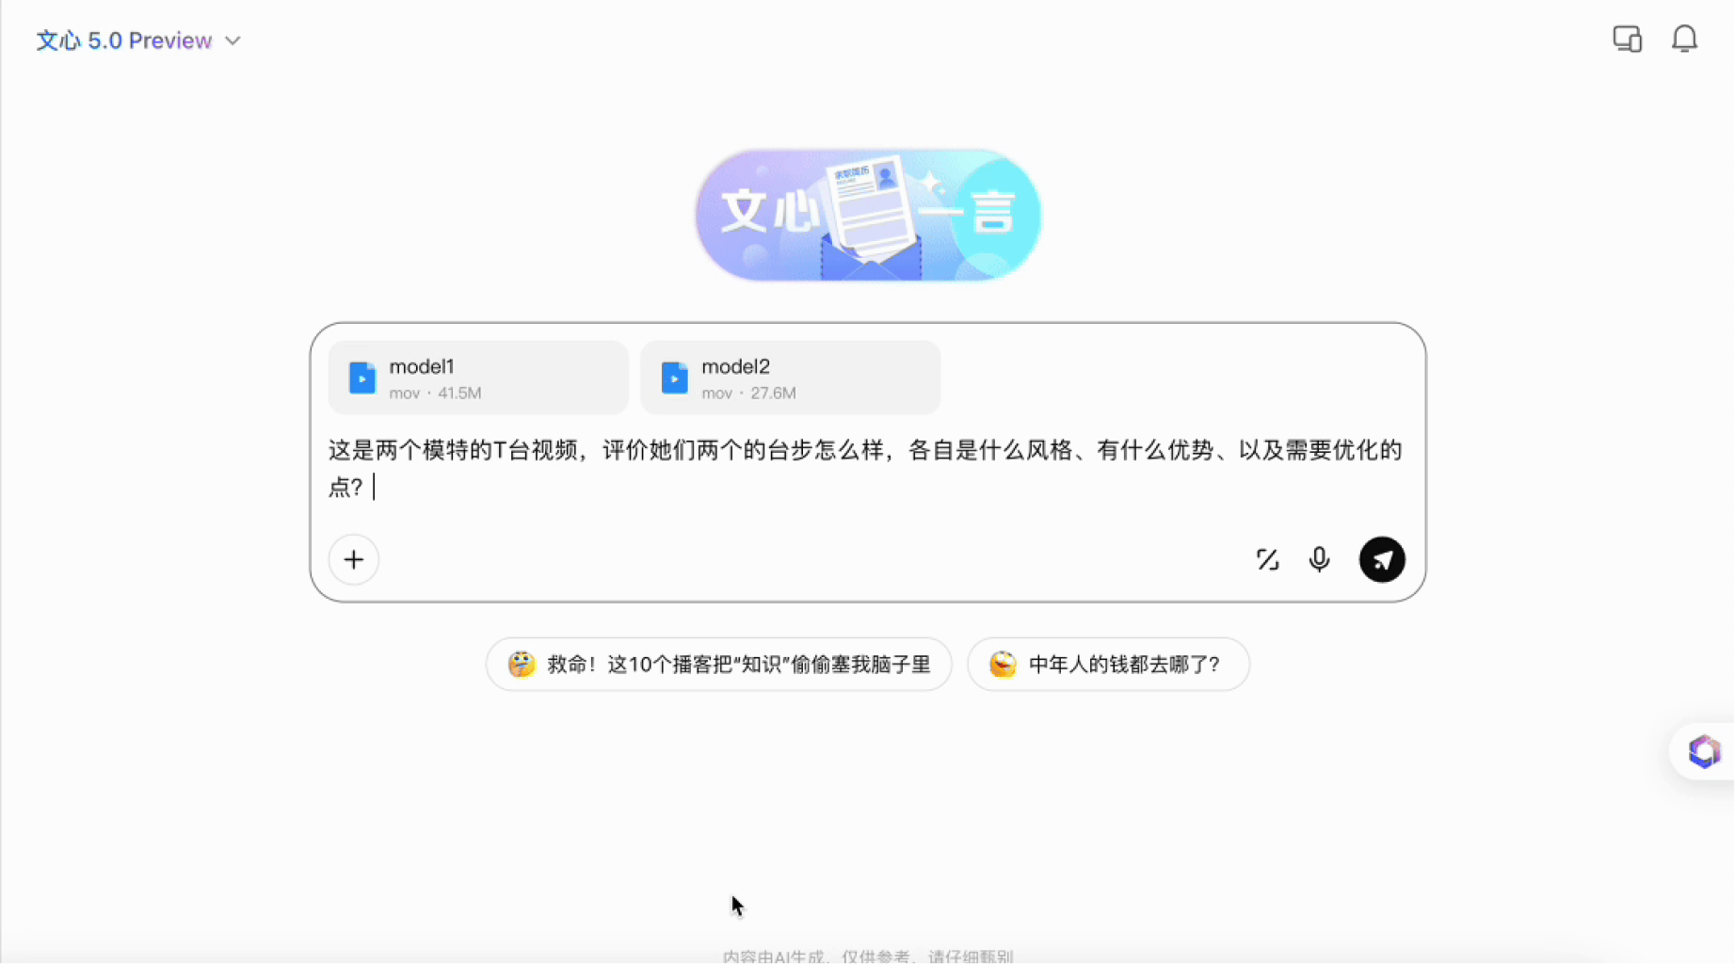The height and width of the screenshot is (964, 1735).
Task: Click into the prompt text field
Action: (866, 469)
